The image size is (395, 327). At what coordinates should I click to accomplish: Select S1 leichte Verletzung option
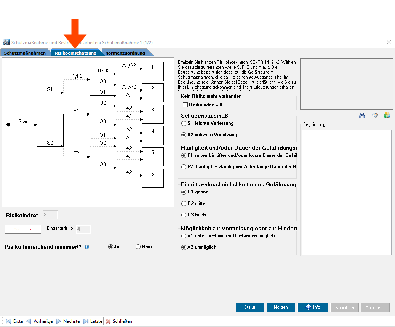[184, 123]
